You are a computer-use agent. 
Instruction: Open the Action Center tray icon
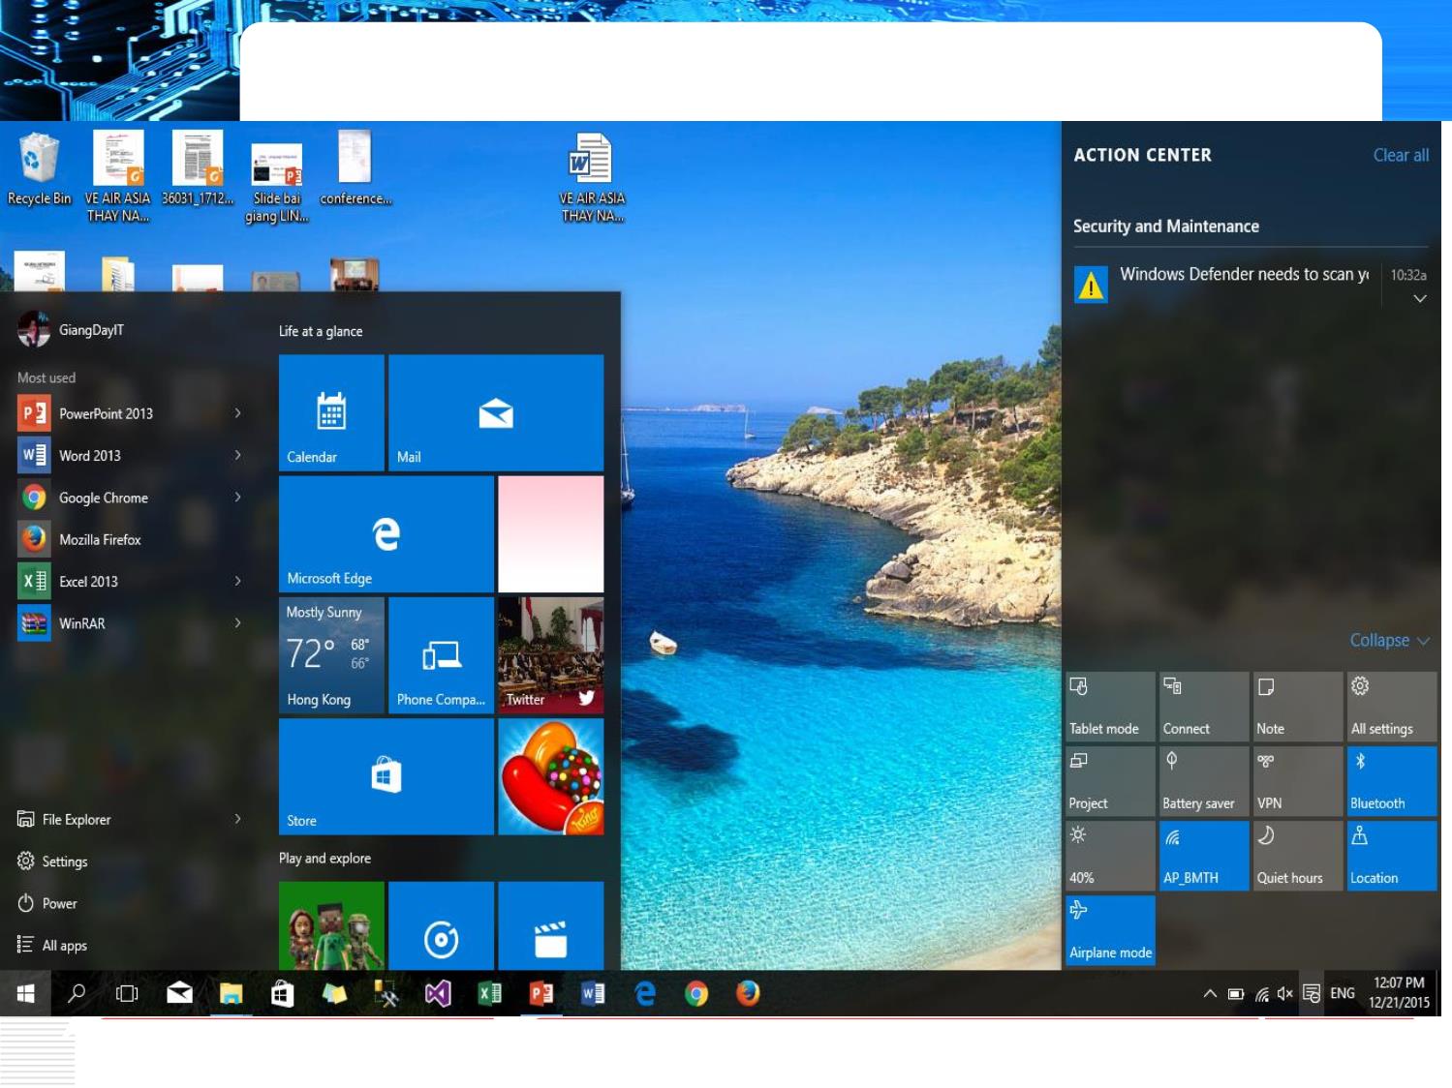click(x=1312, y=993)
